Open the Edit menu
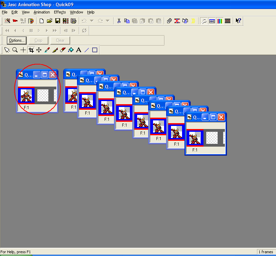 tap(15, 12)
